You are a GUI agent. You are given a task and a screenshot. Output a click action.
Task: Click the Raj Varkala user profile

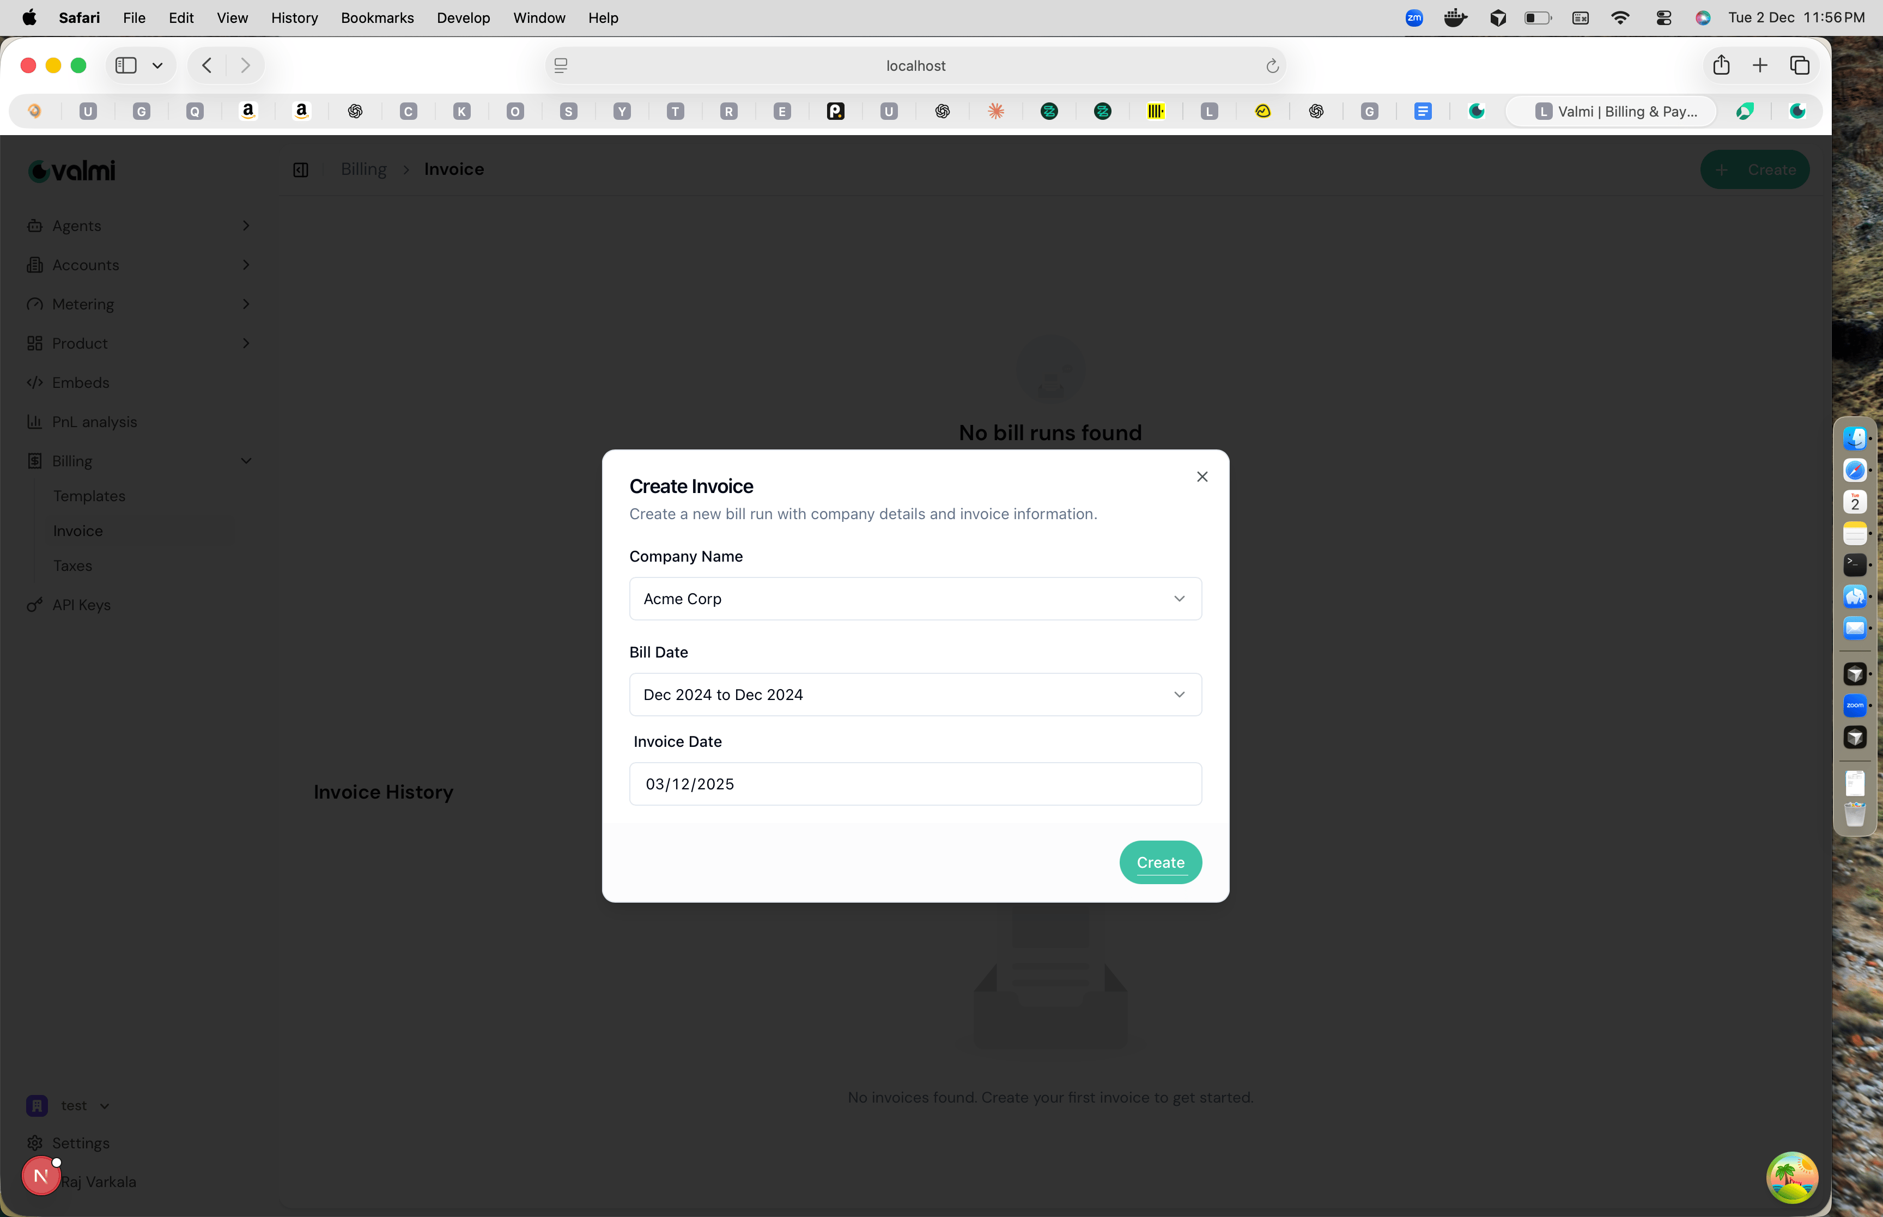coord(98,1182)
